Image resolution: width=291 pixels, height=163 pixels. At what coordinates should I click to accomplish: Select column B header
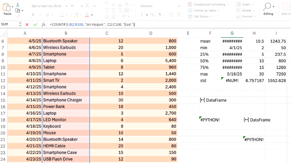pos(66,33)
